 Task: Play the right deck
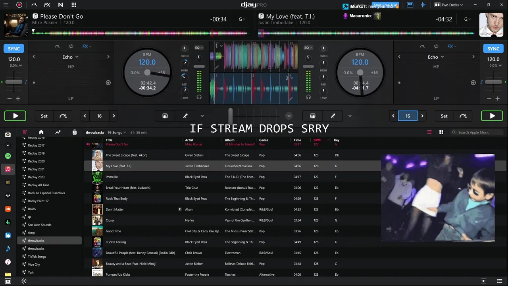click(492, 116)
